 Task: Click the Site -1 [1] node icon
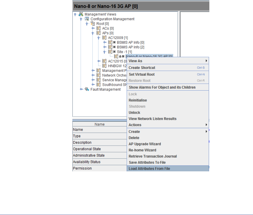110,52
